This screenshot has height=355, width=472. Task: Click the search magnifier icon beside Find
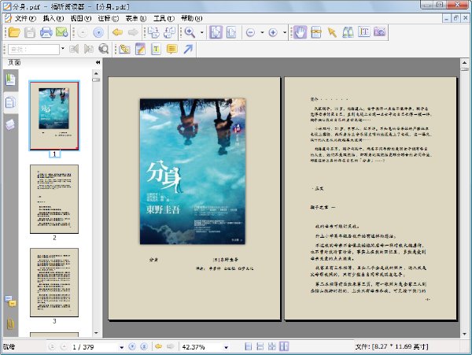104,49
